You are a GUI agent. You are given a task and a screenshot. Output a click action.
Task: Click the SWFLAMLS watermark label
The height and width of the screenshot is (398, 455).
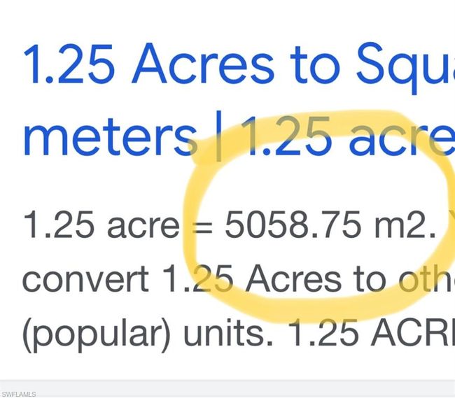click(19, 395)
